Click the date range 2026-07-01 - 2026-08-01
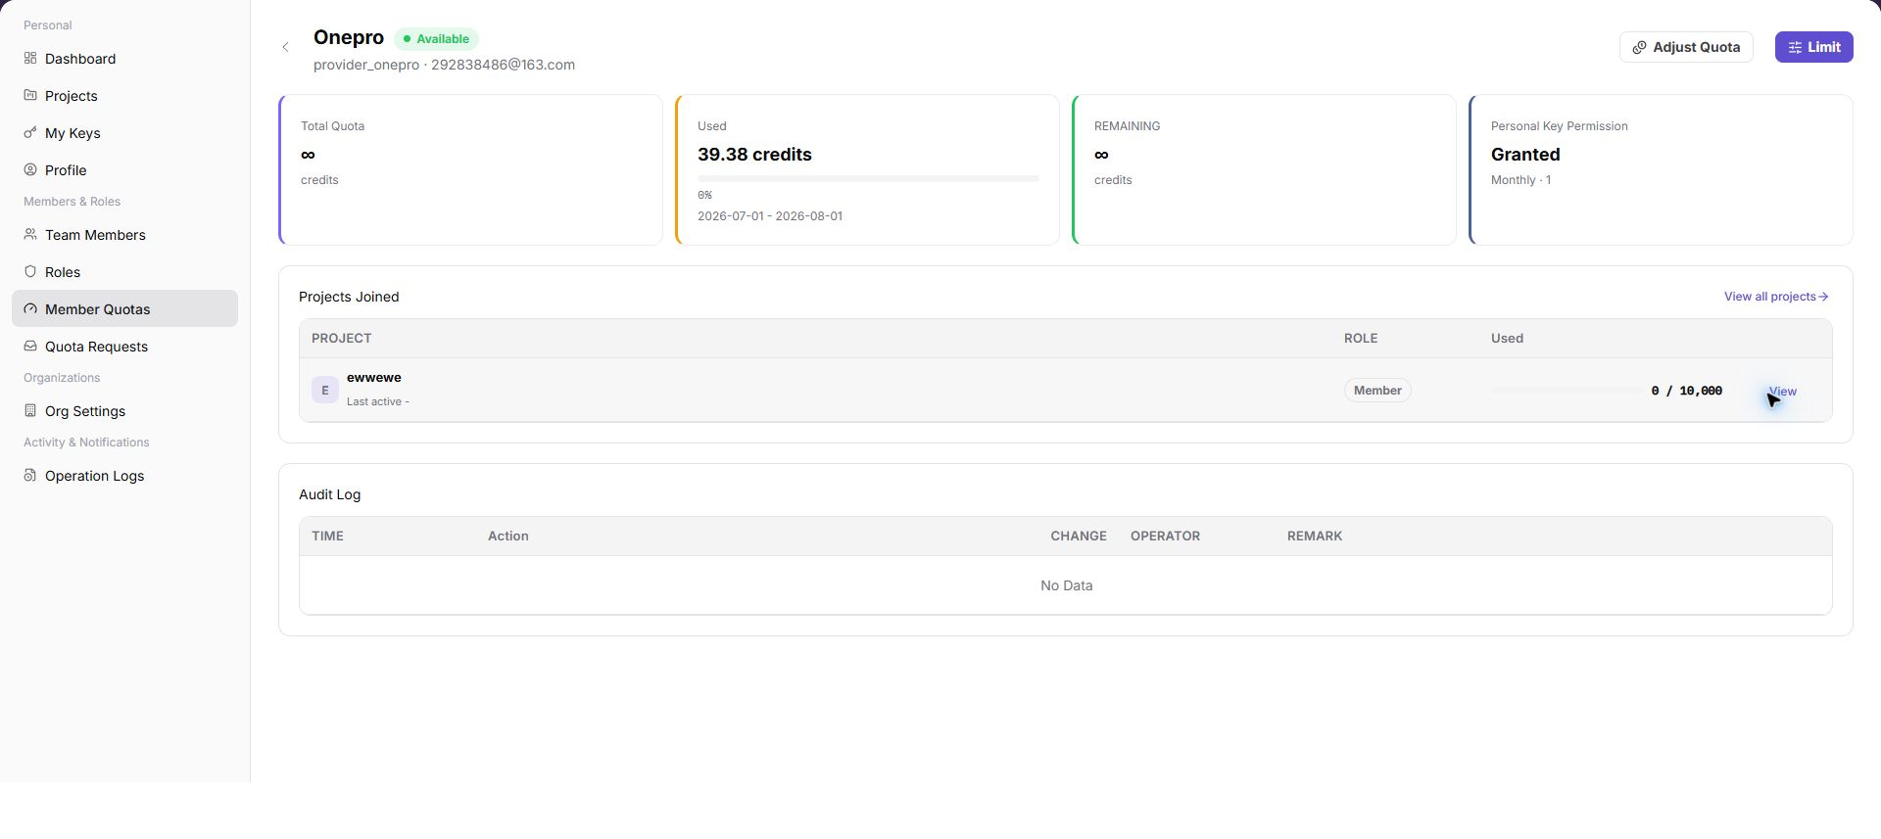The width and height of the screenshot is (1881, 839). coord(770,216)
